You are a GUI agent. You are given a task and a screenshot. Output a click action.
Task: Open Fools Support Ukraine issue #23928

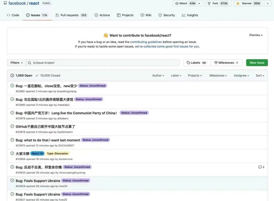(38, 181)
